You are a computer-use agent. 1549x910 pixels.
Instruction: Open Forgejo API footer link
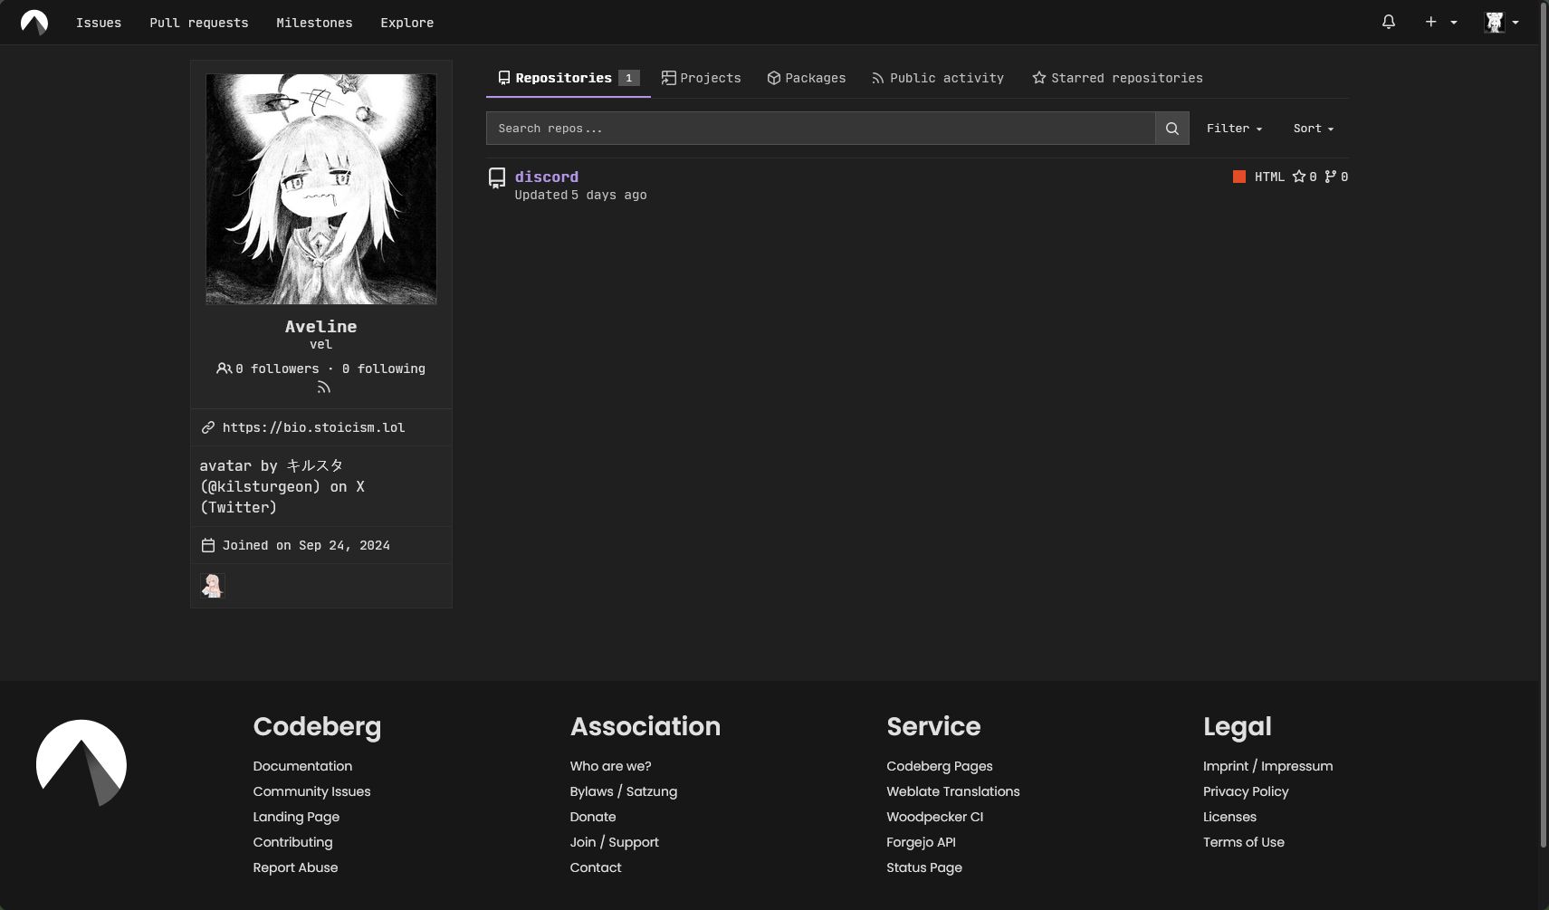tap(921, 842)
